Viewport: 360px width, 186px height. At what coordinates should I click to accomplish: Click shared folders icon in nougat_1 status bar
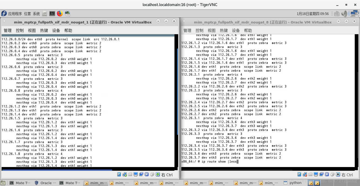pos(130,174)
